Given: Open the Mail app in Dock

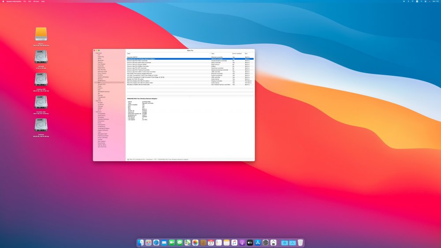Looking at the screenshot, I should (164, 242).
